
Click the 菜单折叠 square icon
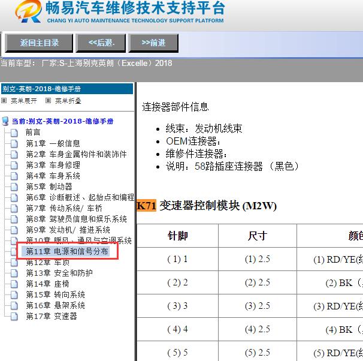click(48, 100)
